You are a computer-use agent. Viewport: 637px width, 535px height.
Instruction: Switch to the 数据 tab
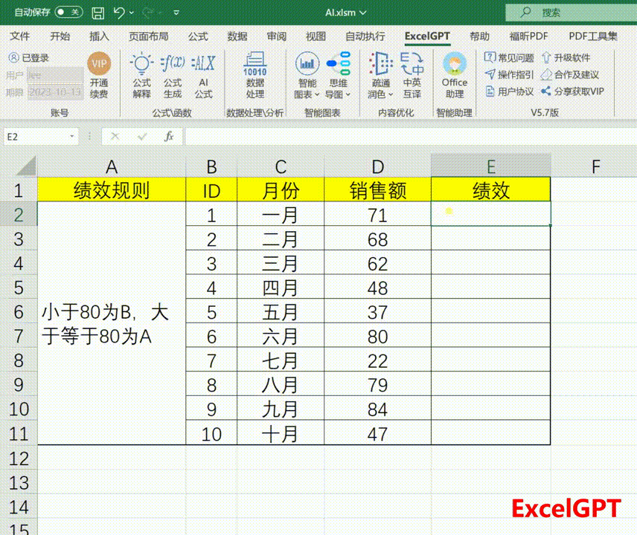[x=237, y=36]
